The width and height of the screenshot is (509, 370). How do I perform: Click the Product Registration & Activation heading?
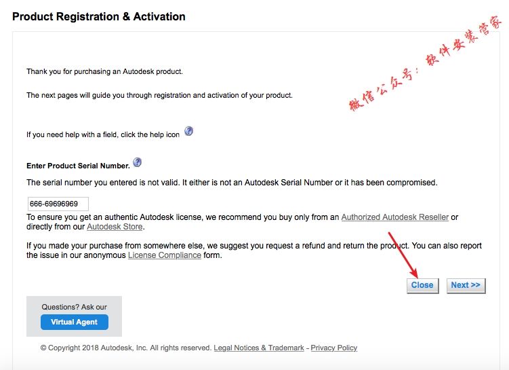click(x=99, y=16)
